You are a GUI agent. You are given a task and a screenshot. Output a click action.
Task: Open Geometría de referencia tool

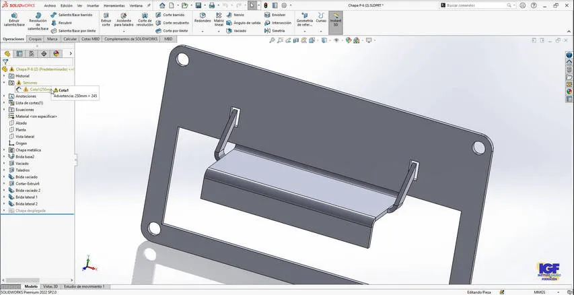coord(305,20)
